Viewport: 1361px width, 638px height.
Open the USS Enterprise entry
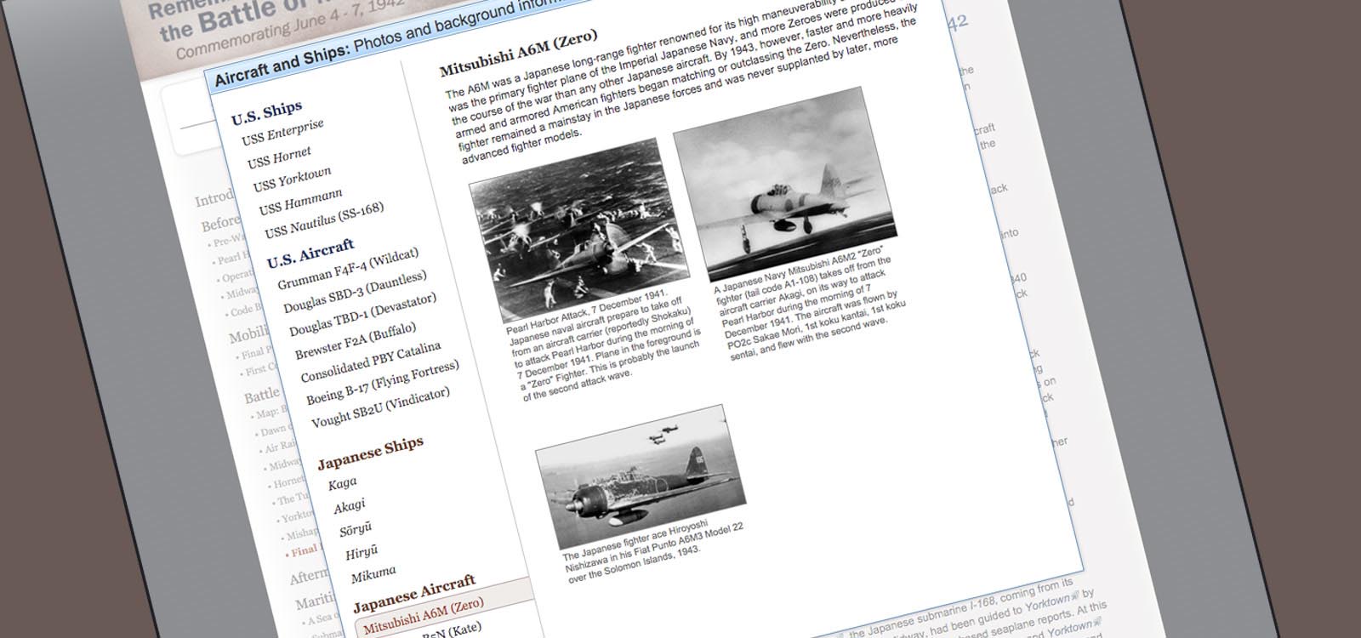click(282, 133)
